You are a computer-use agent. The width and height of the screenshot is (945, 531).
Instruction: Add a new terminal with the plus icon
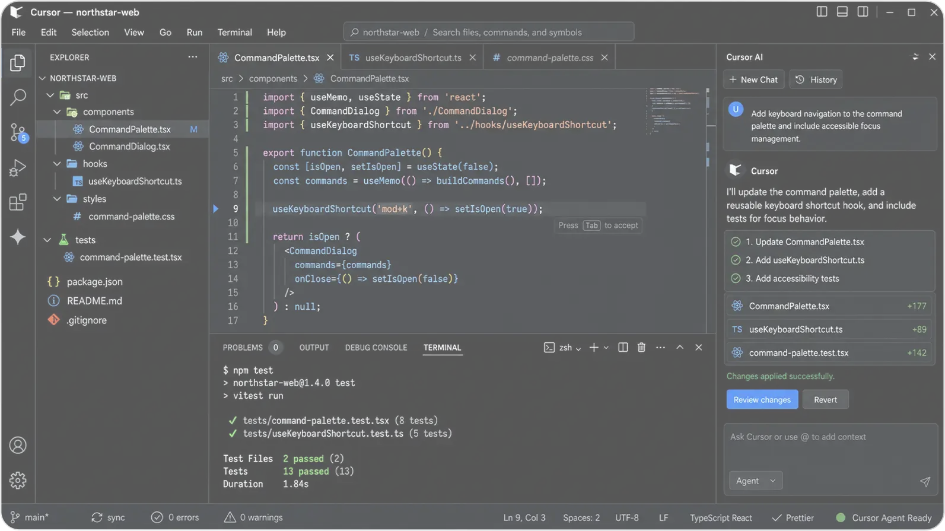click(594, 348)
